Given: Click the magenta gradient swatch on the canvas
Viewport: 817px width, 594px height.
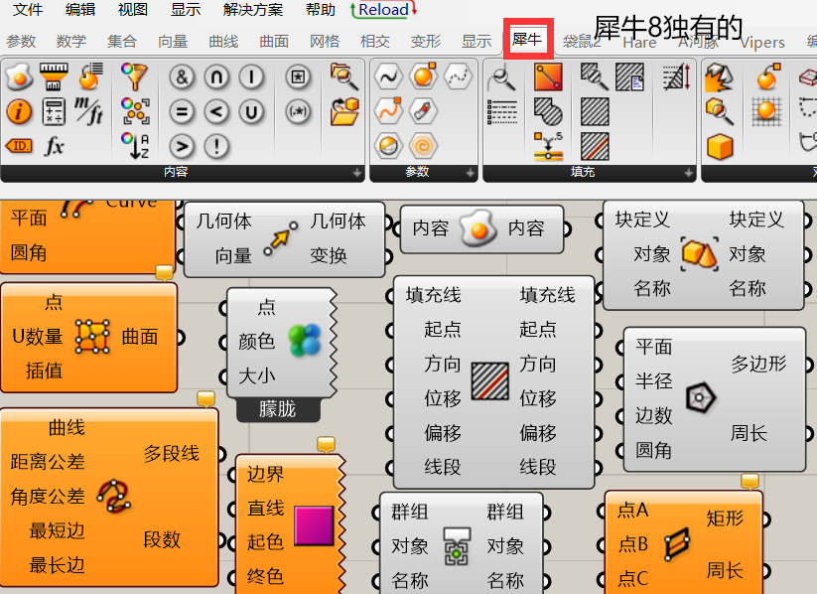Looking at the screenshot, I should 314,525.
